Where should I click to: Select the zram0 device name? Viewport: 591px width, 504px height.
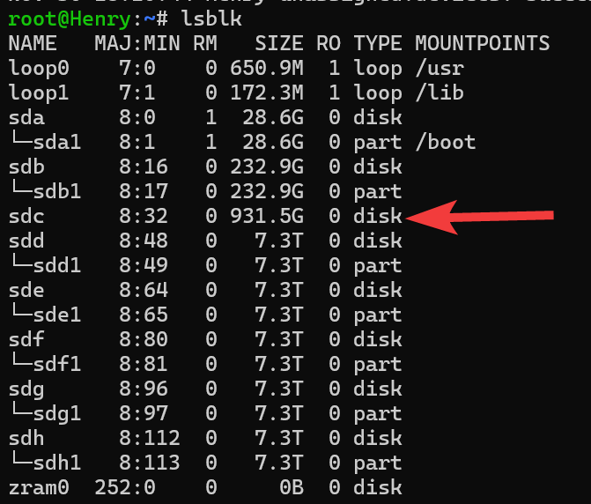pyautogui.click(x=39, y=488)
